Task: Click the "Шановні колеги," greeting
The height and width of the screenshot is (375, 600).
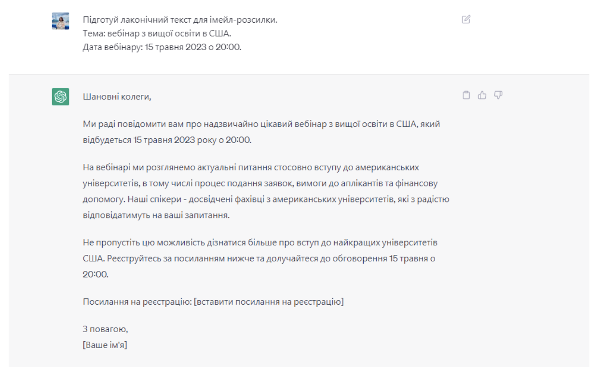Action: click(x=117, y=97)
